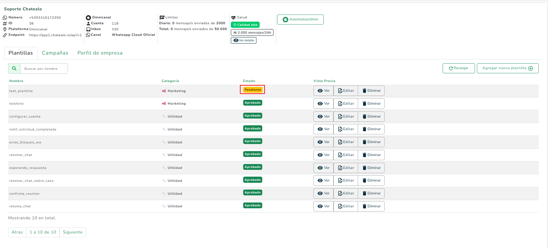Focus the Buscar por nombre field

[44, 68]
